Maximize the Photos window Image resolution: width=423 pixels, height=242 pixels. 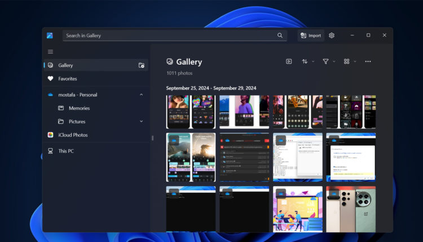click(x=368, y=35)
